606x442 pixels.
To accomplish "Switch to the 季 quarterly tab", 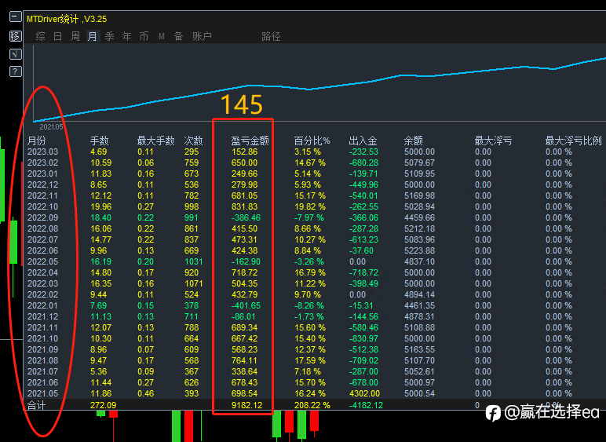I will point(110,36).
